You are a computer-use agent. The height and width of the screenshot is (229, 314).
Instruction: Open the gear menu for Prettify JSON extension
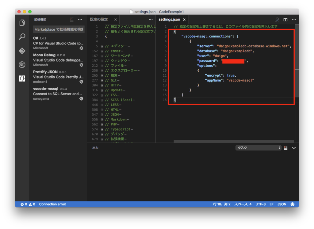click(81, 82)
